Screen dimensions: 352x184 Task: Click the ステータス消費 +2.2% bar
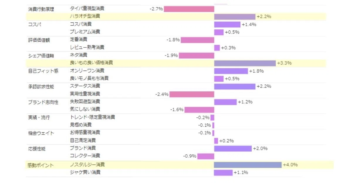[x=235, y=86]
